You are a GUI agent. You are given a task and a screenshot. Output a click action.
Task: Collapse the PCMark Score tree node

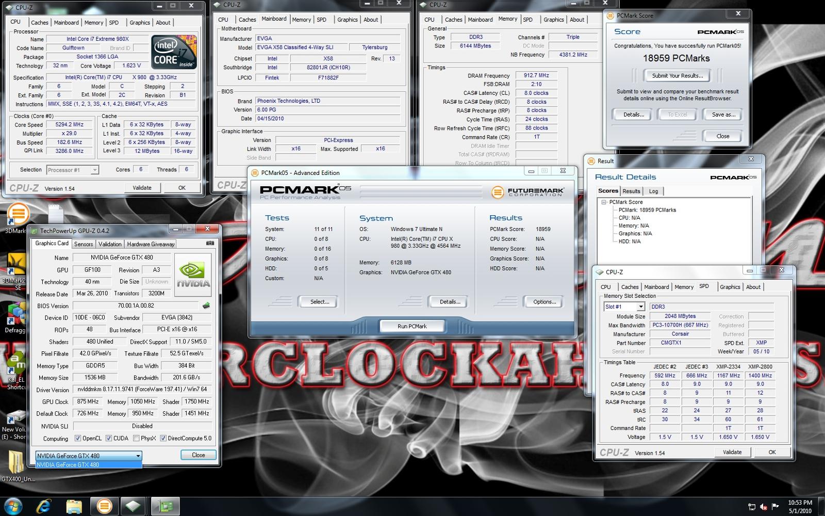click(x=604, y=202)
